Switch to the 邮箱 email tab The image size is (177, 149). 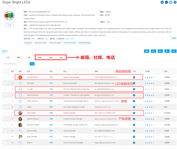[40, 57]
